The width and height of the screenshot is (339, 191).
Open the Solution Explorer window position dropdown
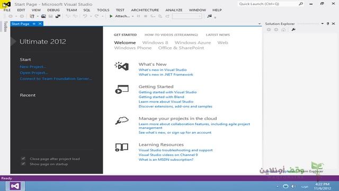323,23
